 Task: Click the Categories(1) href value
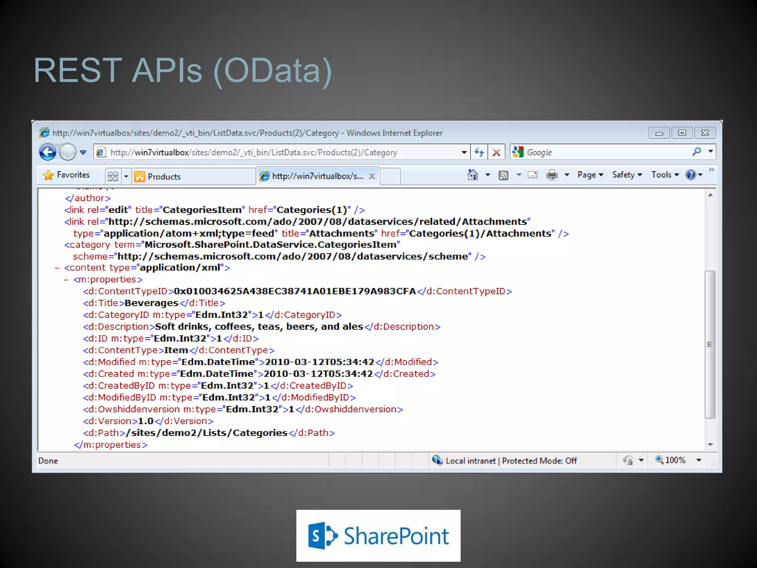pyautogui.click(x=312, y=210)
